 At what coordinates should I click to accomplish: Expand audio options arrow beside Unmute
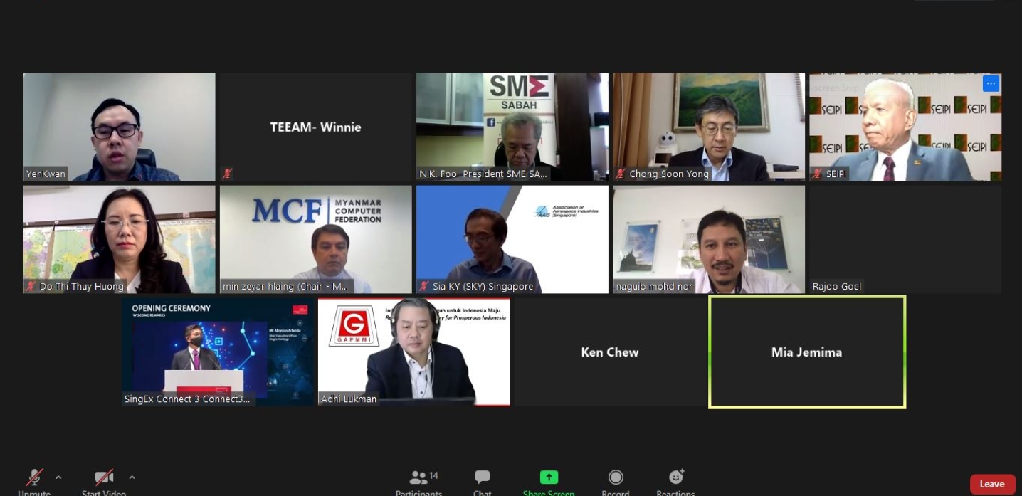[58, 477]
